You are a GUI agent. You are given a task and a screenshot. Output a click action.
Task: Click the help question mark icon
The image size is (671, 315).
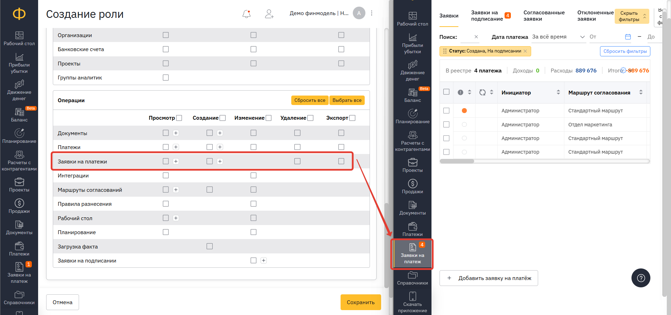point(641,278)
